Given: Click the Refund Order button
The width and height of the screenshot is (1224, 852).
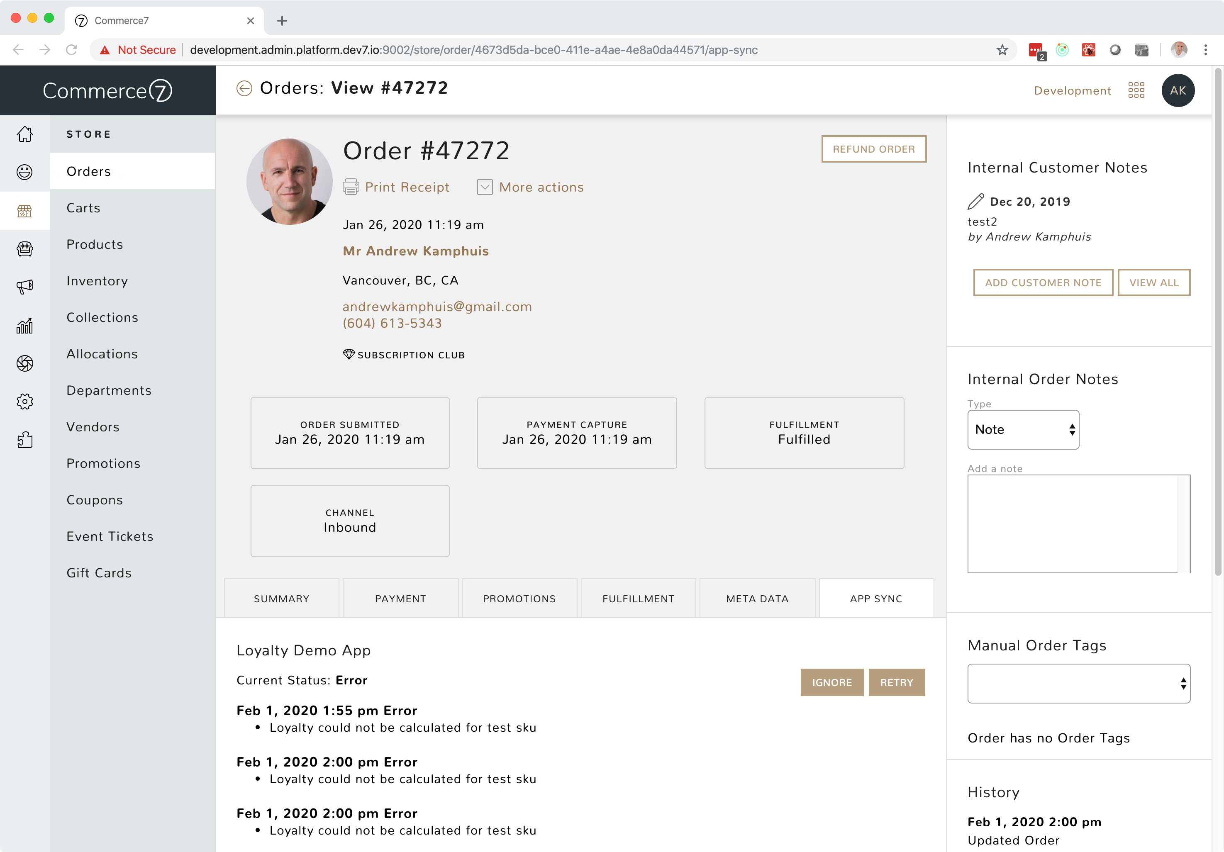Looking at the screenshot, I should [x=873, y=149].
